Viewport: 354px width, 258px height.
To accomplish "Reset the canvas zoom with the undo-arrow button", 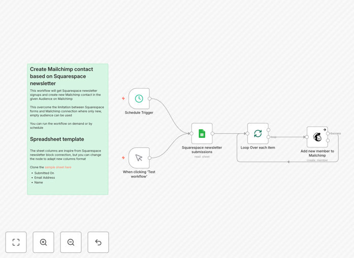I will pyautogui.click(x=98, y=242).
